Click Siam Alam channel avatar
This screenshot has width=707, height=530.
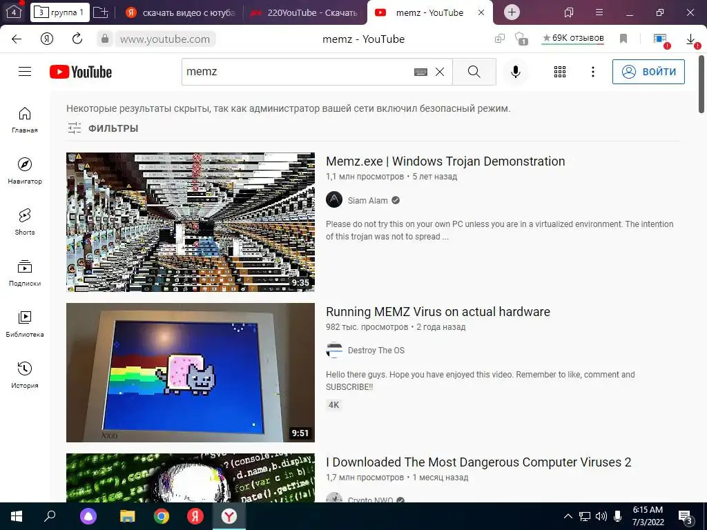(x=334, y=199)
